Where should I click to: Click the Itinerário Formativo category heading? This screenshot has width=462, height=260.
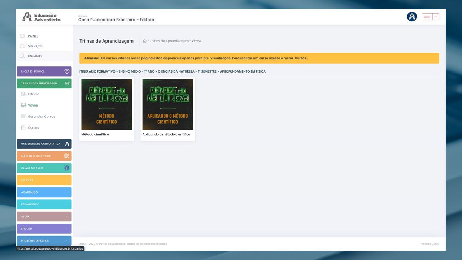coord(173,71)
